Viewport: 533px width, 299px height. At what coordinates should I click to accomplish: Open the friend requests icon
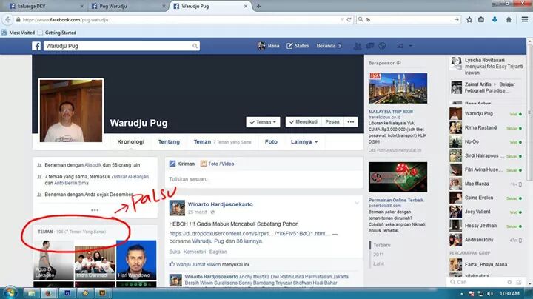(358, 46)
